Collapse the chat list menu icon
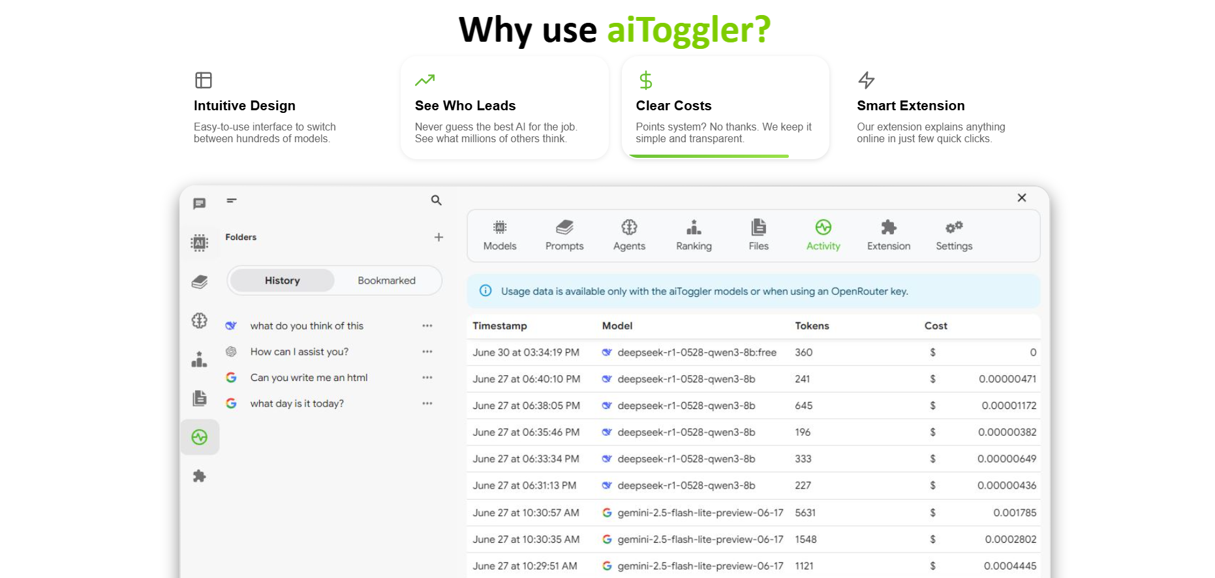 tap(232, 200)
